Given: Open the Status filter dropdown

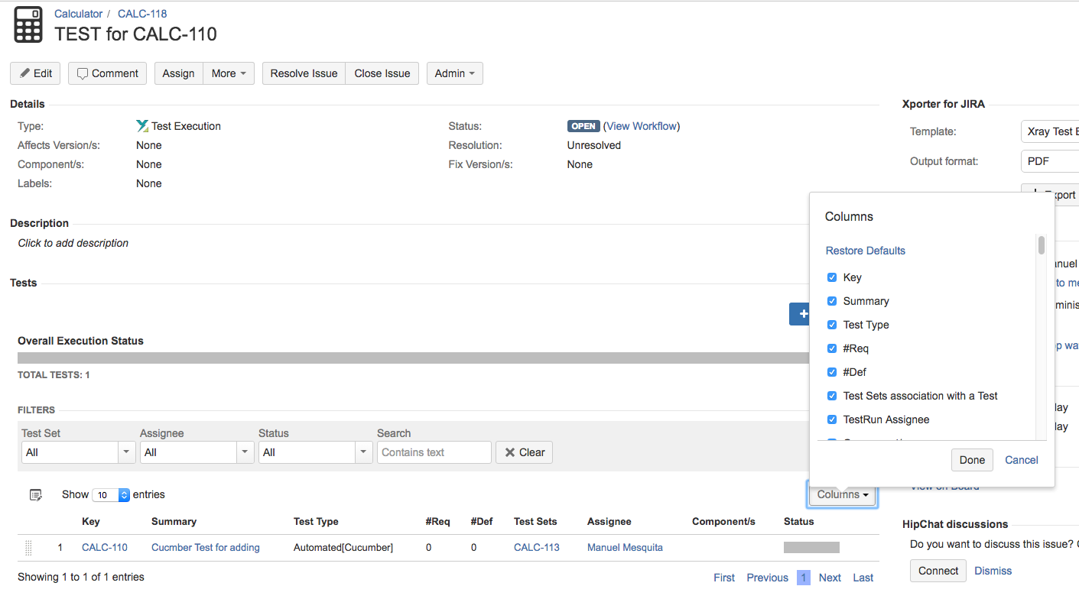Looking at the screenshot, I should pyautogui.click(x=316, y=452).
